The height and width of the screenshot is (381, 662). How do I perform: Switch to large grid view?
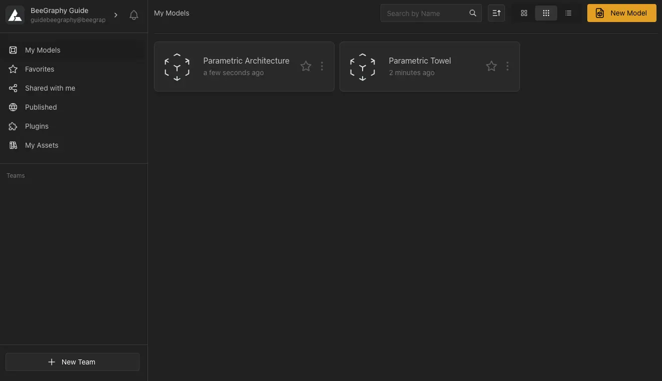click(524, 14)
